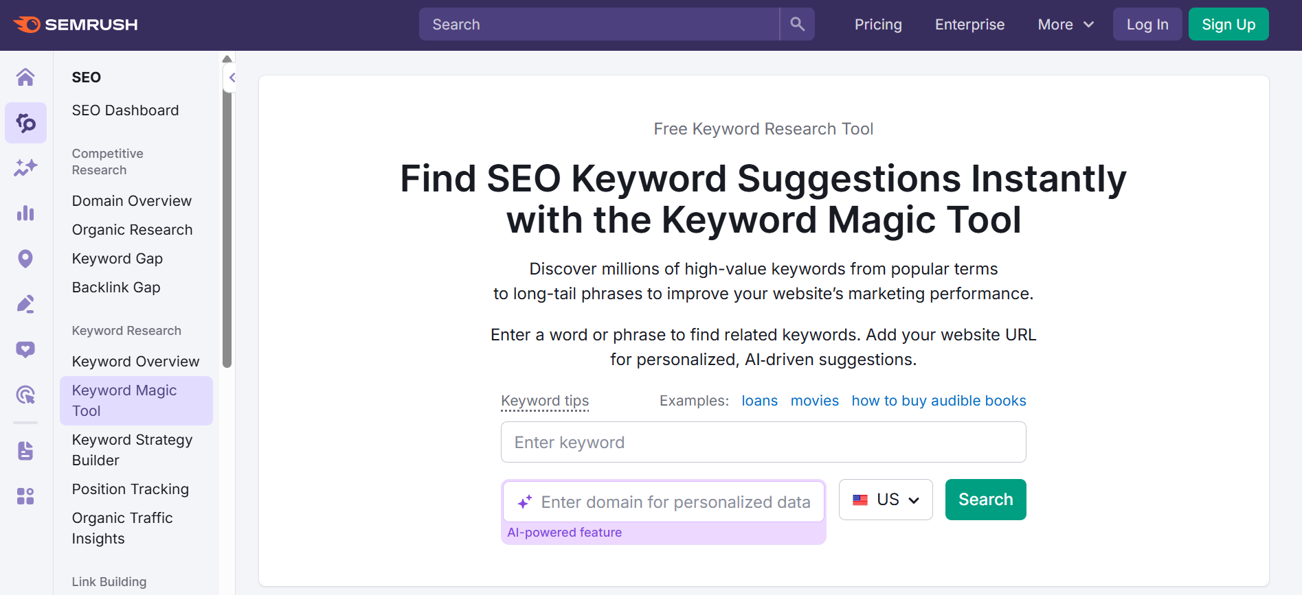Collapse the SEO sidebar with the chevron

[231, 78]
